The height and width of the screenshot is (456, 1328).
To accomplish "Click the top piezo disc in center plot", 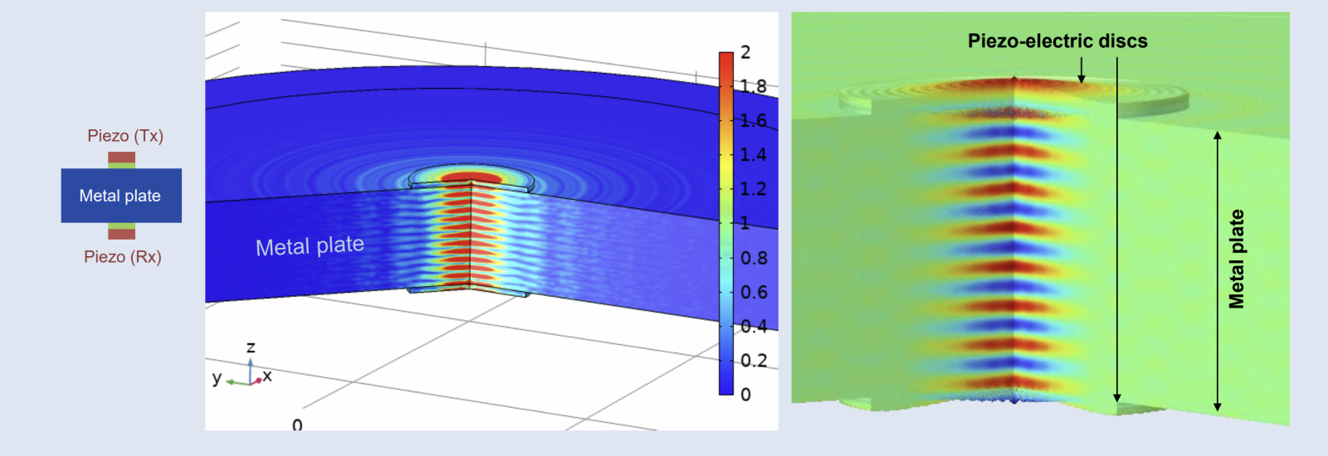I will tap(471, 177).
